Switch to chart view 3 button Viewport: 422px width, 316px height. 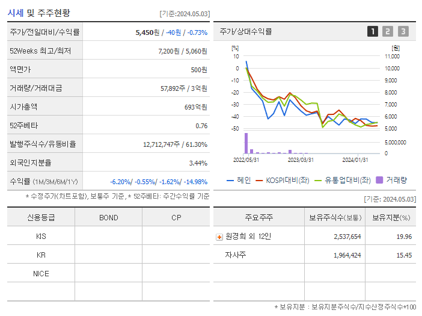(x=403, y=31)
